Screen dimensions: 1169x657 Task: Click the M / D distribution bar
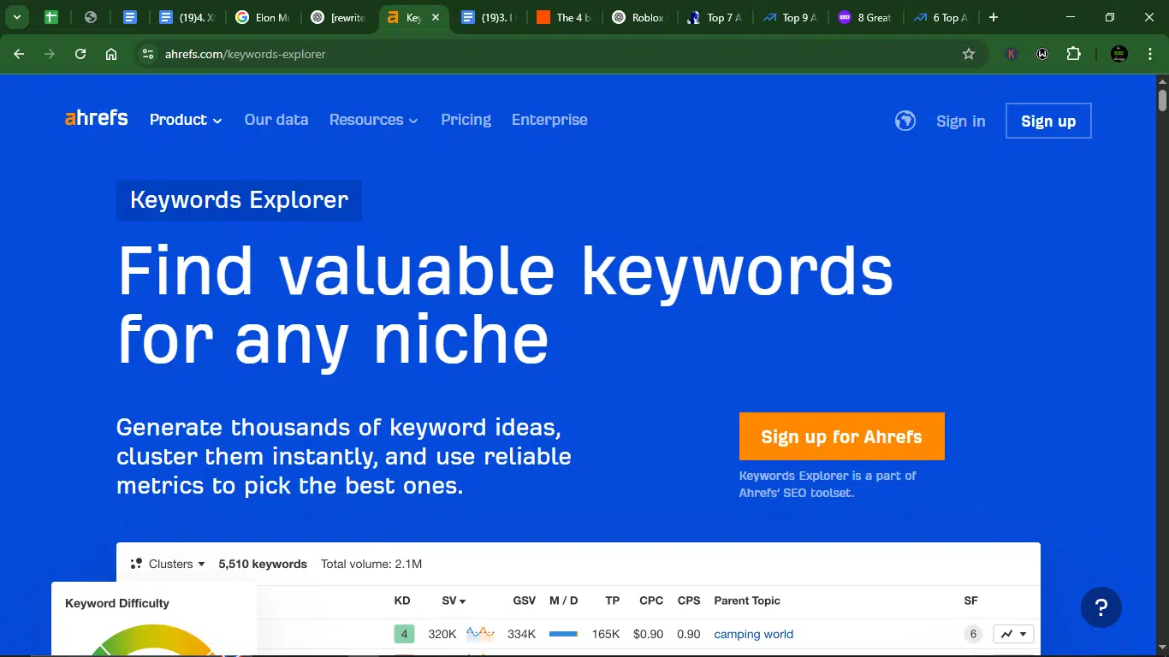564,634
